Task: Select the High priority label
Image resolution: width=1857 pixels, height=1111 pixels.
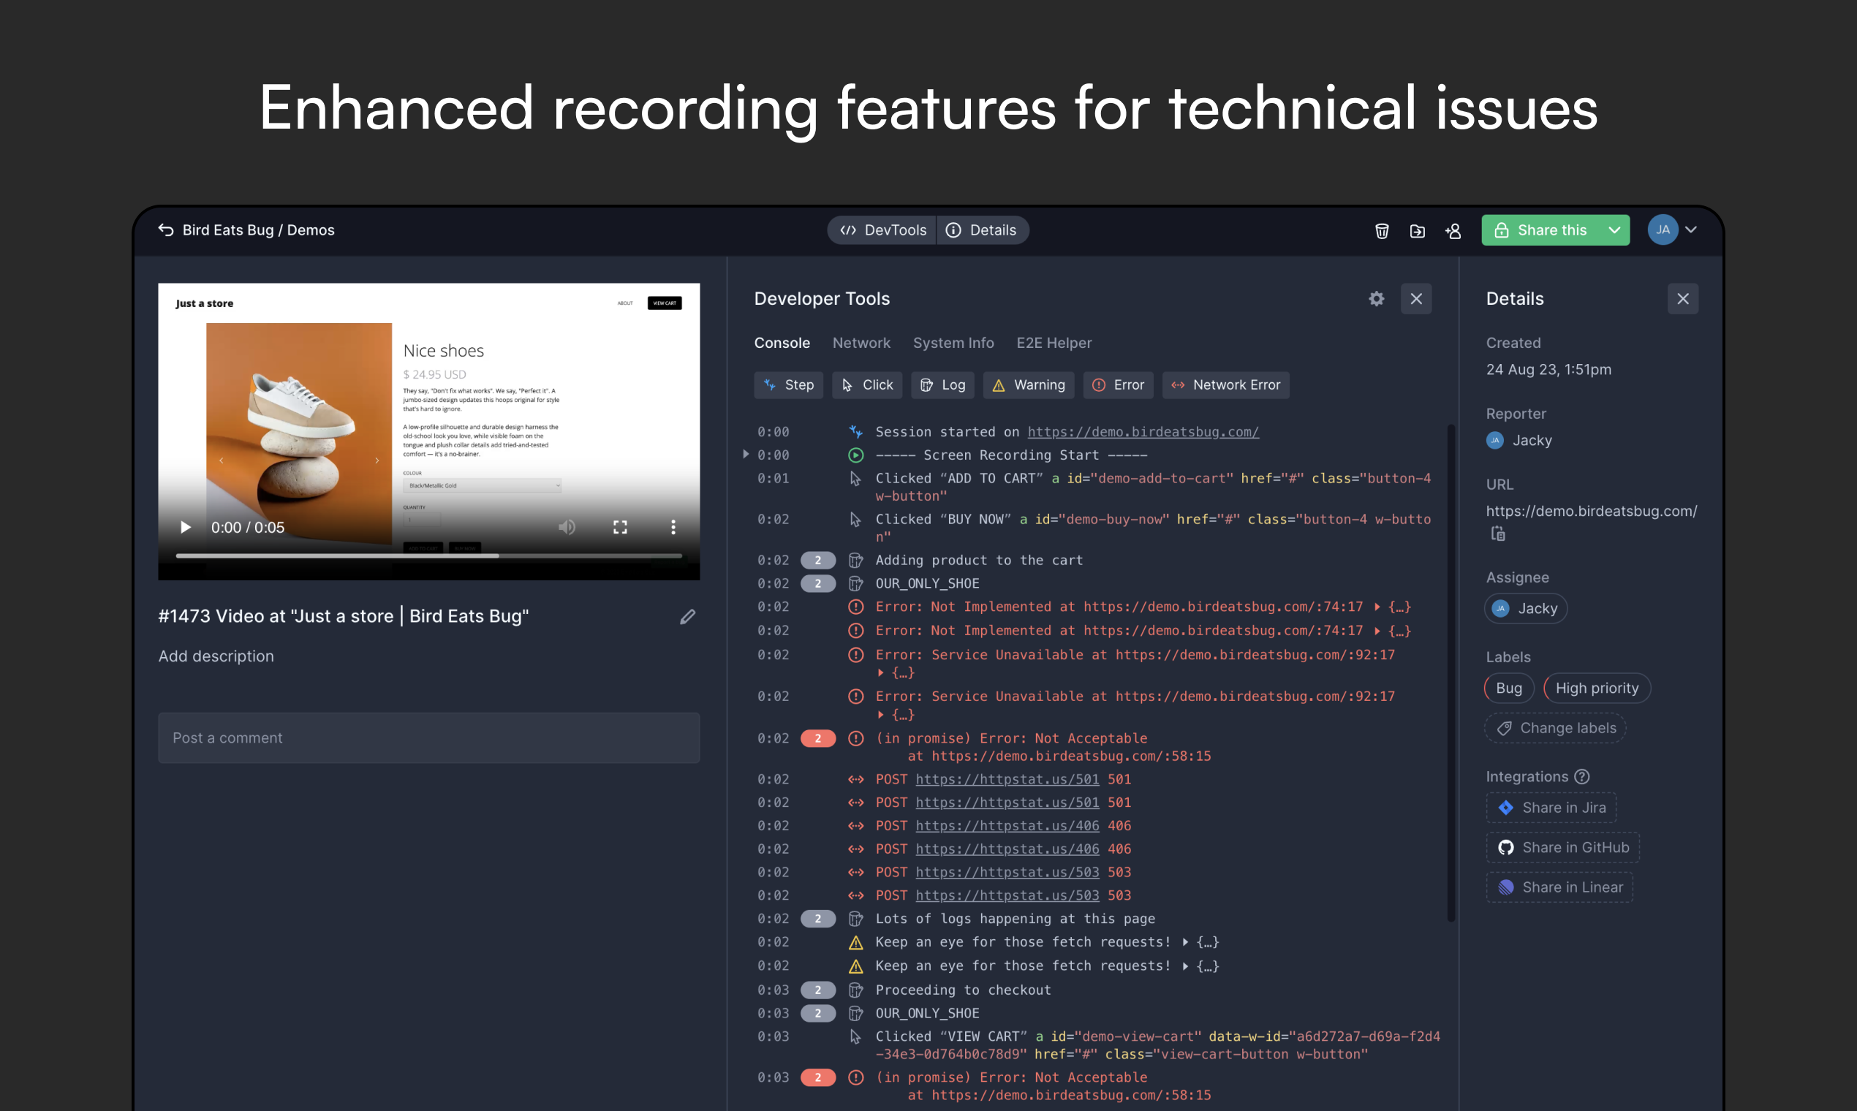Action: click(x=1597, y=687)
